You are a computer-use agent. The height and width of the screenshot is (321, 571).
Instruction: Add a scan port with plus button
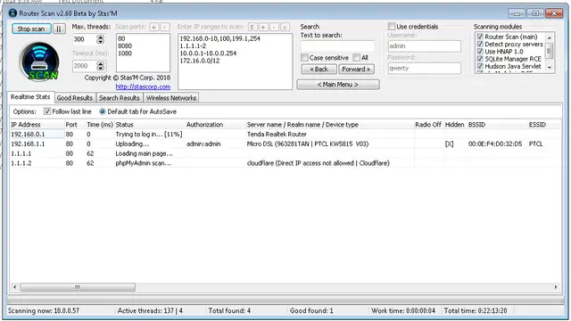coord(154,27)
